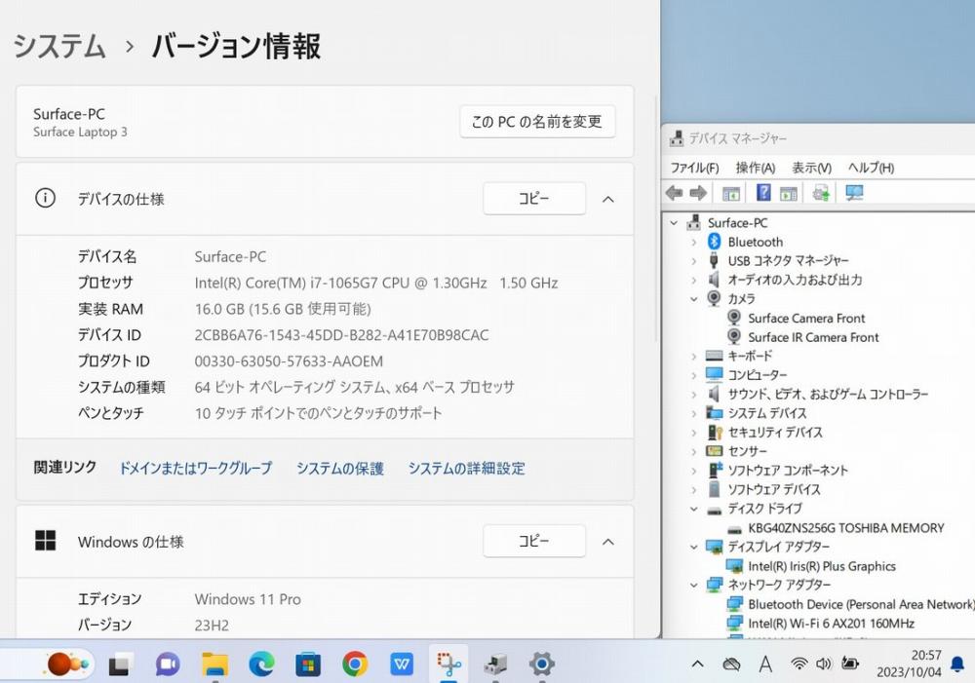Select Surface Camera Front device
The height and width of the screenshot is (683, 975).
pos(806,319)
